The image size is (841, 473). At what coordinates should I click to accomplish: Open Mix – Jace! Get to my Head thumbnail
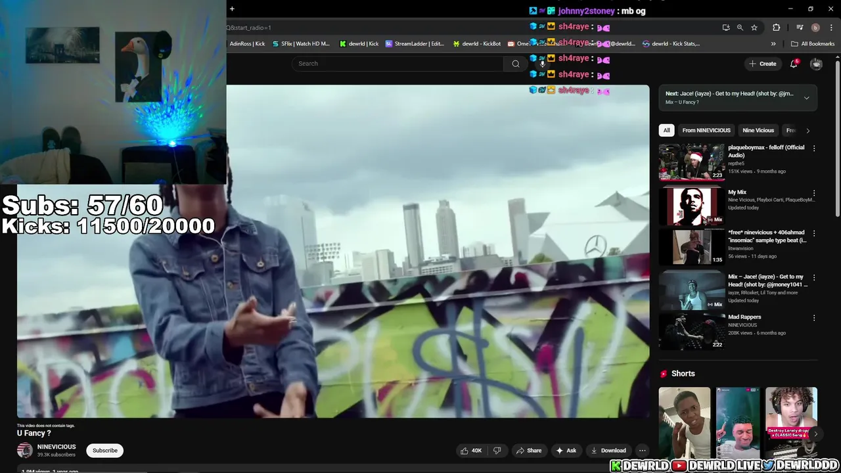point(691,290)
